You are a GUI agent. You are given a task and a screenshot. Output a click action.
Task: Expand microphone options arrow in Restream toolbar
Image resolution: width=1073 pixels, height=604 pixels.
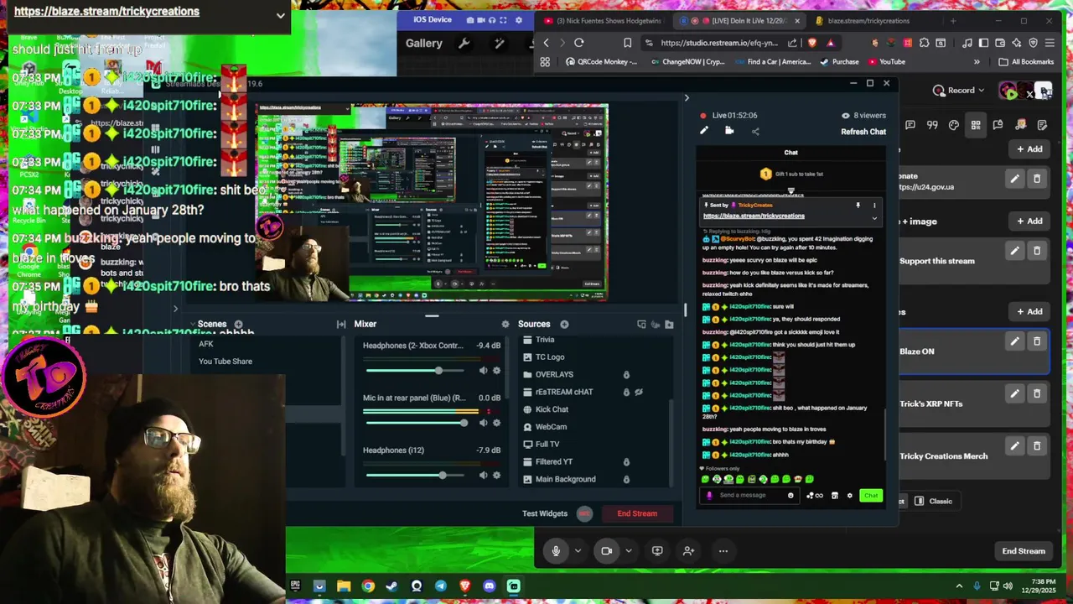[x=578, y=551]
